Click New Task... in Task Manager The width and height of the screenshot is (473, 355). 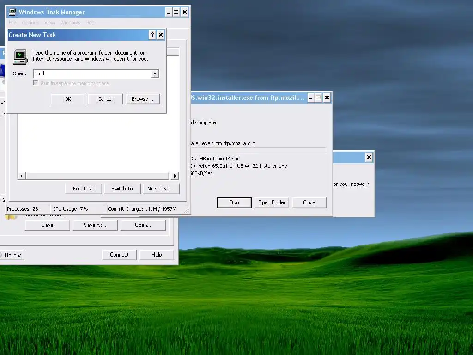coord(161,189)
